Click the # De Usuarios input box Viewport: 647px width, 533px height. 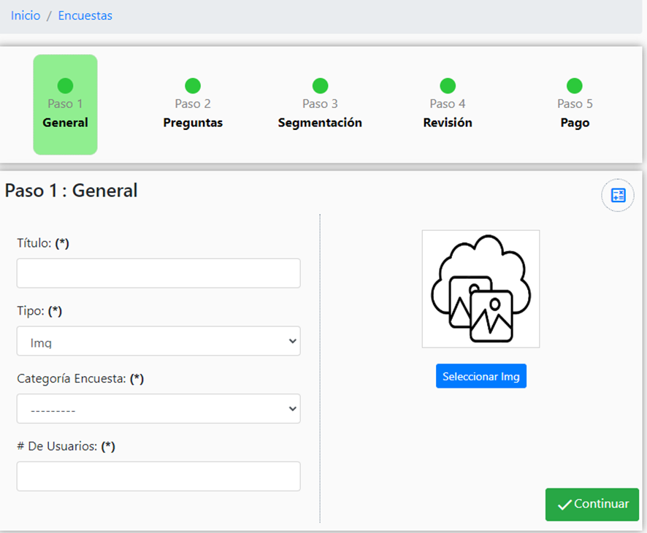[158, 476]
